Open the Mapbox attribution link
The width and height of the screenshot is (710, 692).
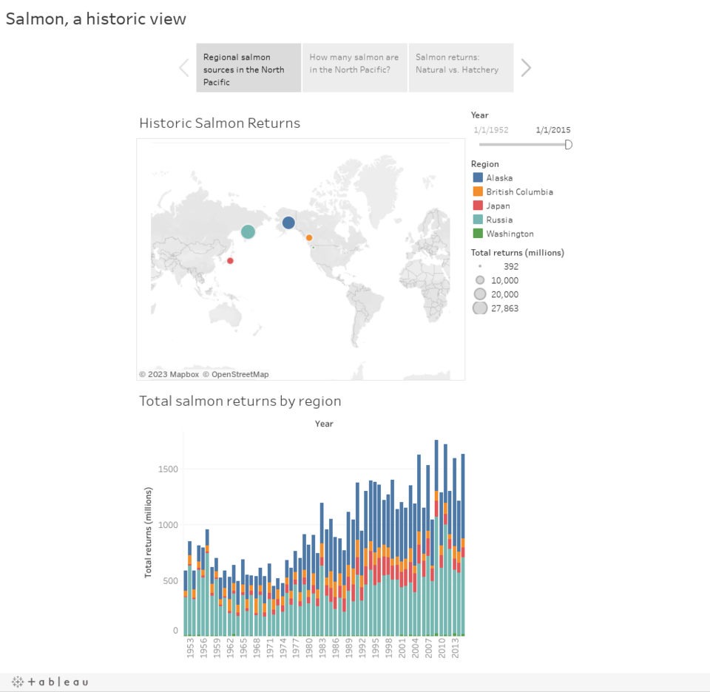click(x=169, y=374)
